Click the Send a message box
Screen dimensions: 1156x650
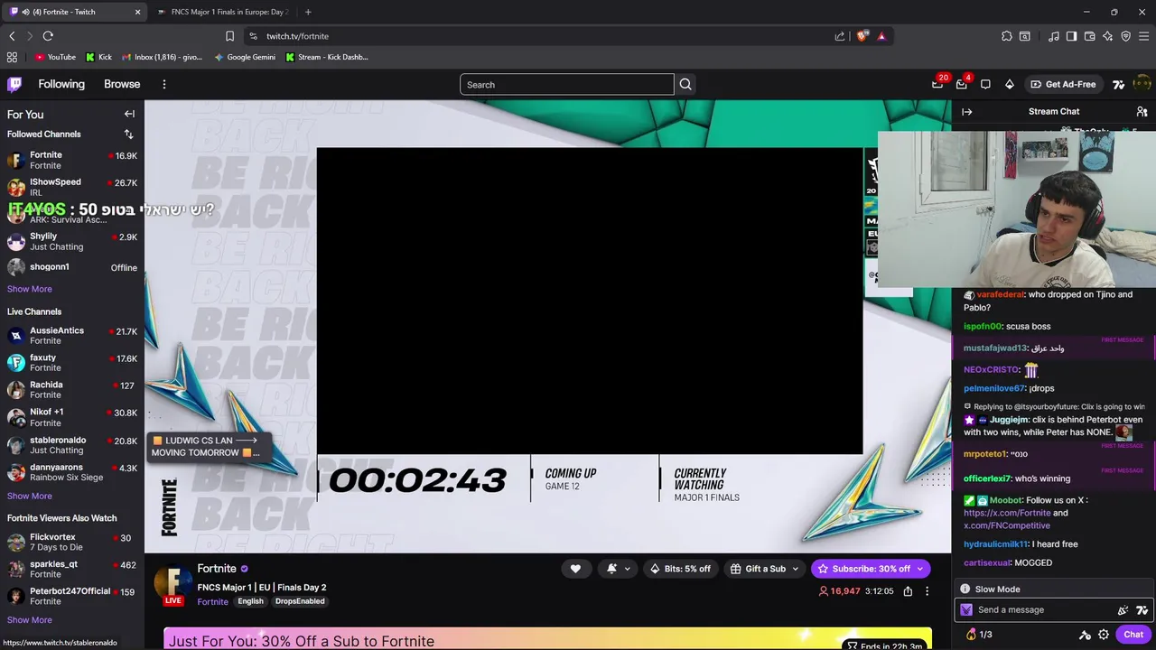(1039, 609)
